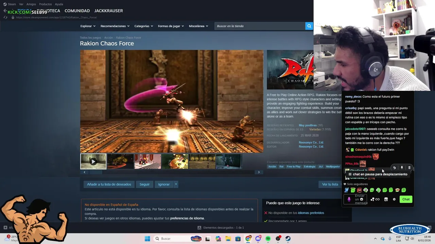Click the green Chat send button
The width and height of the screenshot is (435, 244).
click(x=406, y=199)
